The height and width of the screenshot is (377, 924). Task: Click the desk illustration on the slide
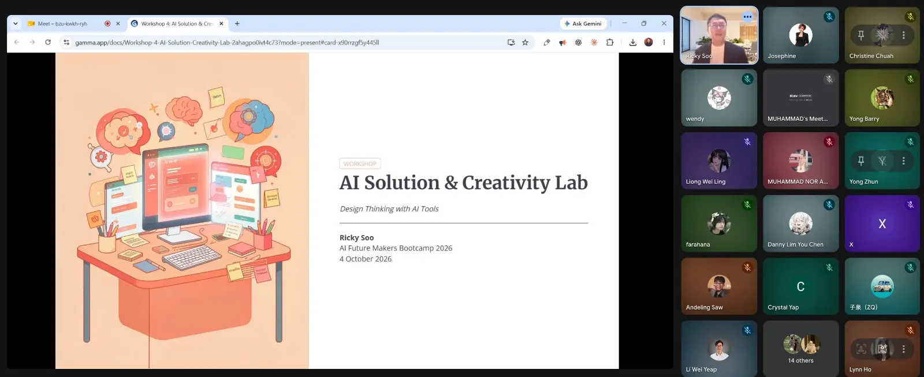(x=182, y=211)
